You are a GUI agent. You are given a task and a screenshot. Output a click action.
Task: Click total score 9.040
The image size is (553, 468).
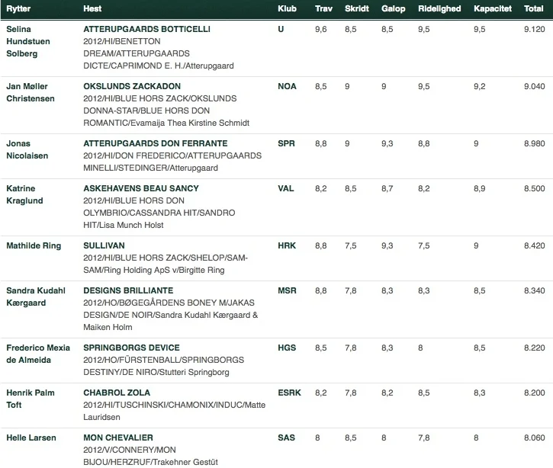pos(534,86)
